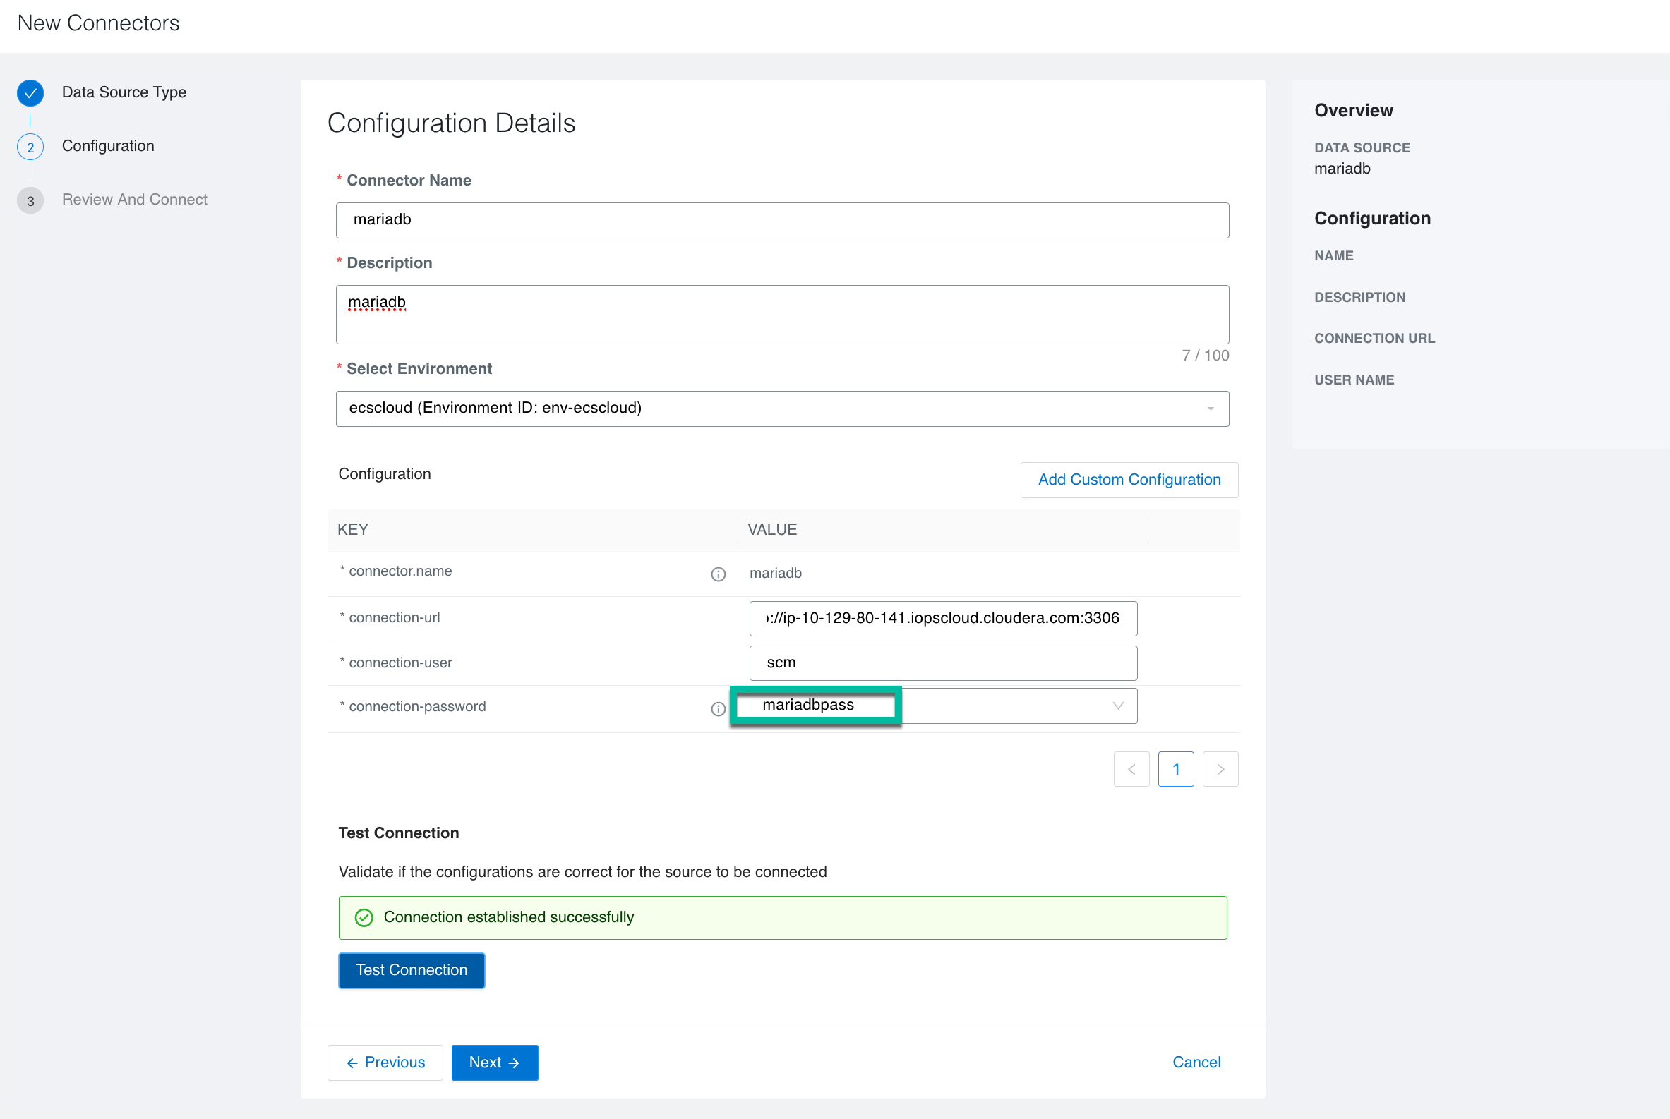This screenshot has width=1670, height=1119.
Task: Click the step 2 Configuration circle icon
Action: (x=30, y=147)
